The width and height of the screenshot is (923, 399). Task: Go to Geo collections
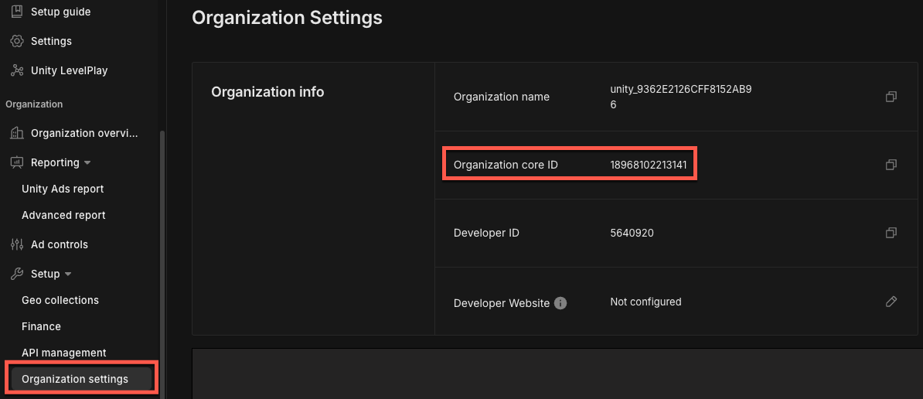(60, 300)
